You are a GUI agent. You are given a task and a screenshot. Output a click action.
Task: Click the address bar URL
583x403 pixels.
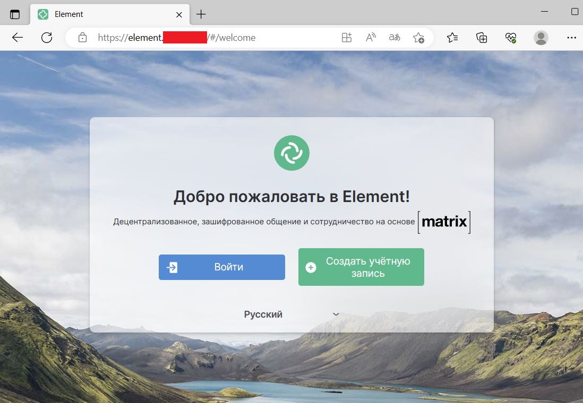click(x=177, y=38)
